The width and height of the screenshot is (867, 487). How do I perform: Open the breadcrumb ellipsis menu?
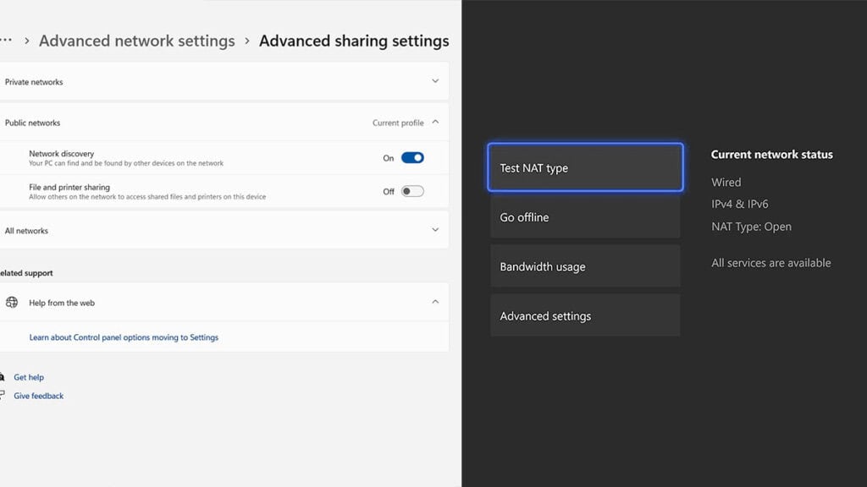[x=5, y=40]
